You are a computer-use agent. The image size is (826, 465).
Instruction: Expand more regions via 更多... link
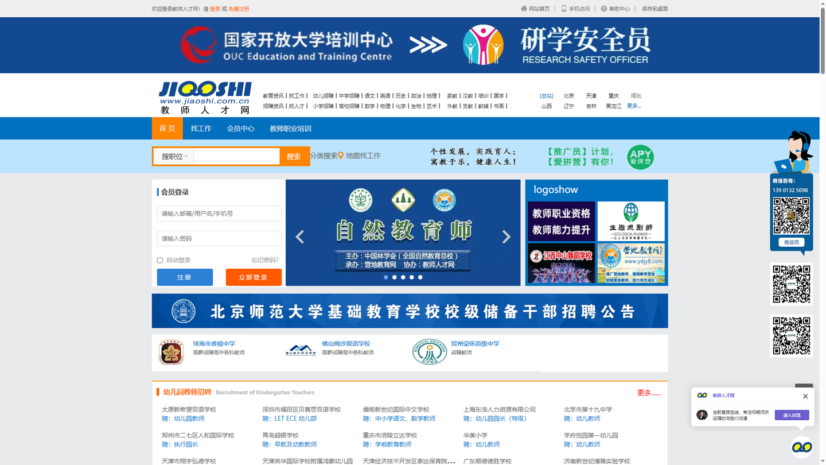tap(634, 106)
